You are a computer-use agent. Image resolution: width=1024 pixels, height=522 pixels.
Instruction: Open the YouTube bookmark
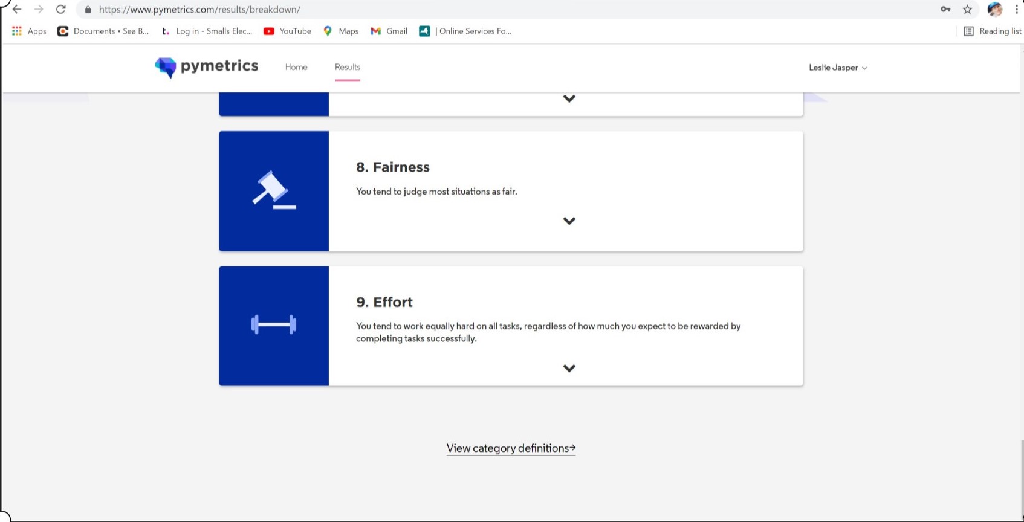(x=288, y=31)
